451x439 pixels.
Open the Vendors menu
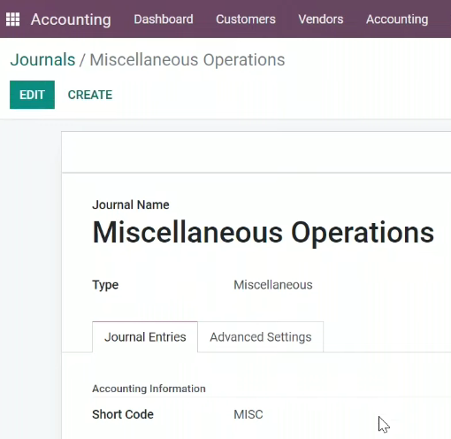click(321, 19)
